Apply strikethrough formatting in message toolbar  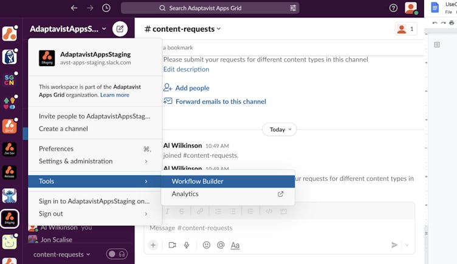182,211
